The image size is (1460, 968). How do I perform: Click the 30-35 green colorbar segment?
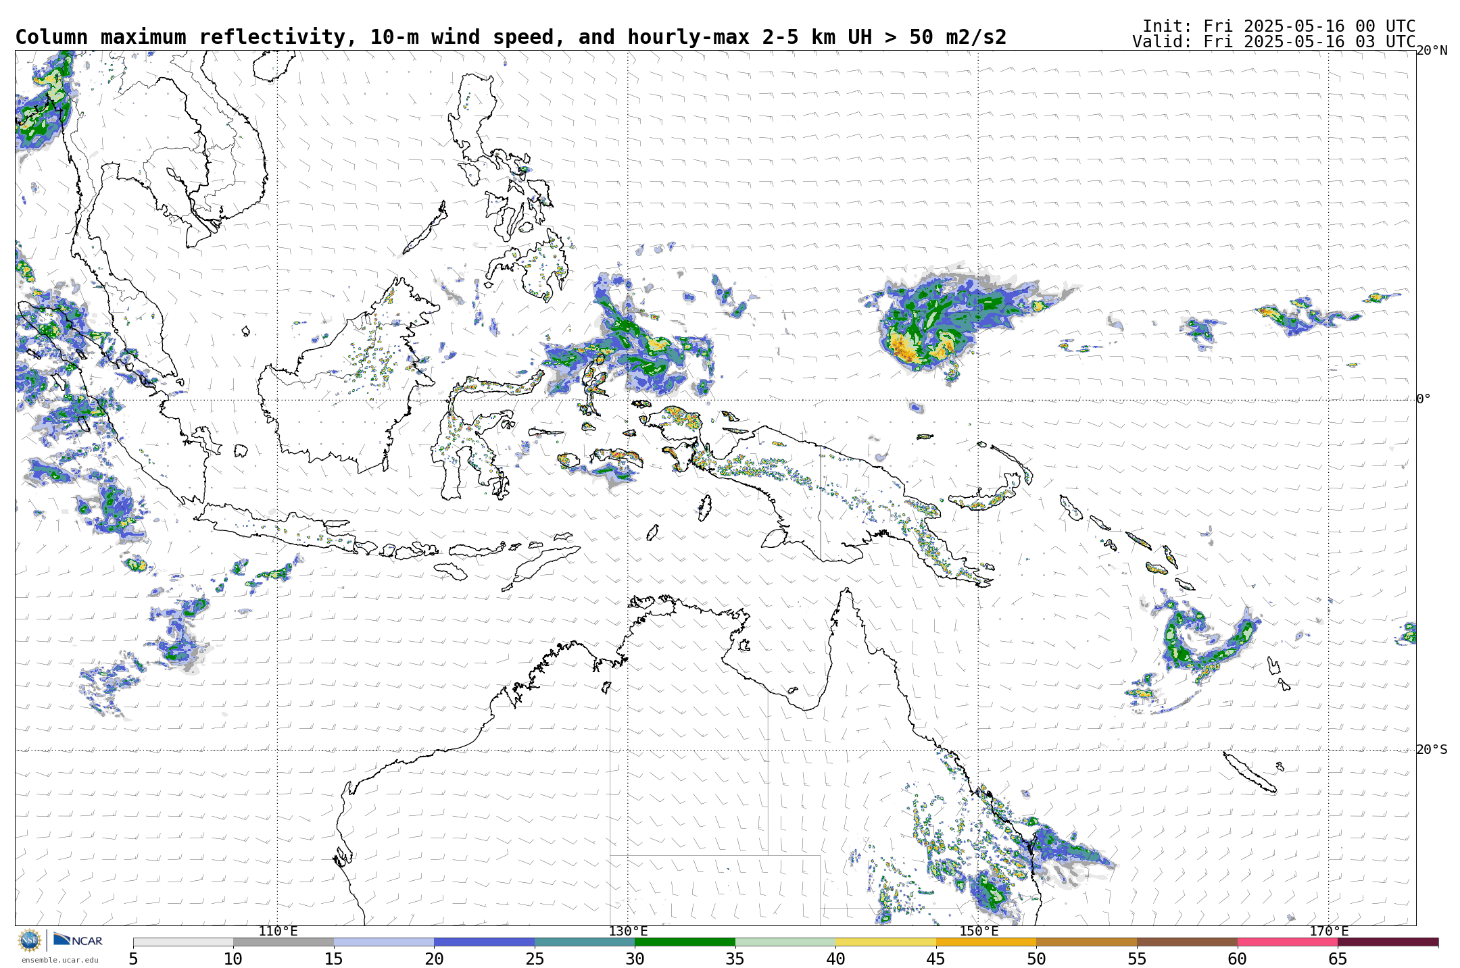click(x=685, y=942)
